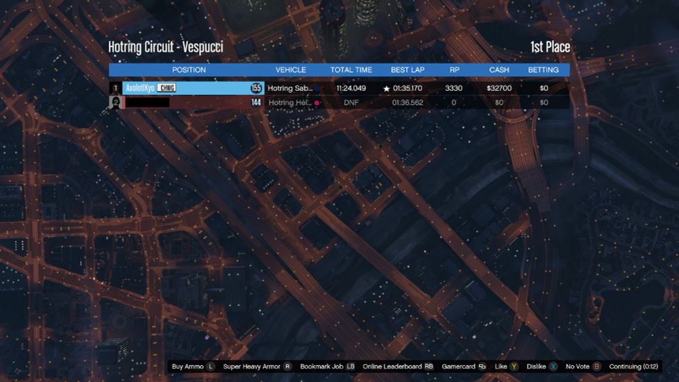Click the rank 144 badge on second row
Screen dimensions: 679x382
coord(256,102)
